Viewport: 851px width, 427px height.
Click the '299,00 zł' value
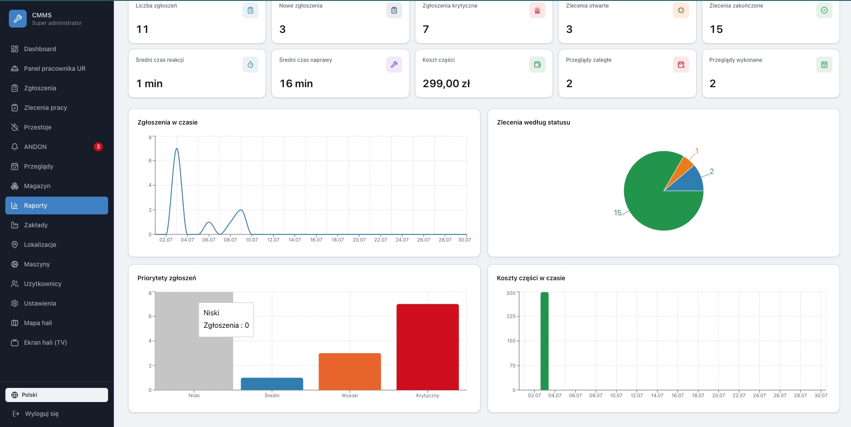[446, 84]
